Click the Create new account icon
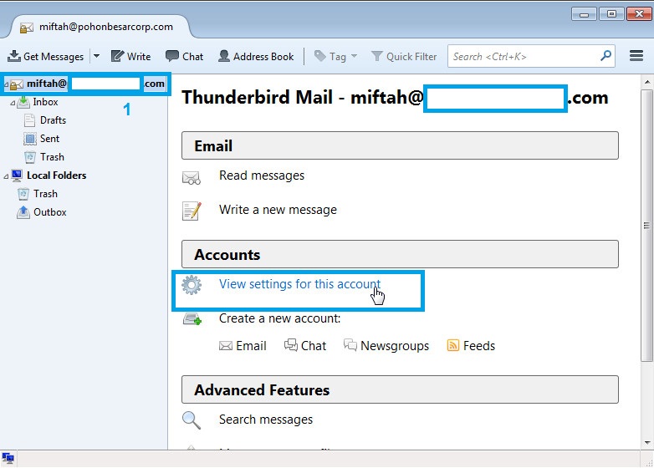Screen dimensions: 654x468 click(192, 319)
